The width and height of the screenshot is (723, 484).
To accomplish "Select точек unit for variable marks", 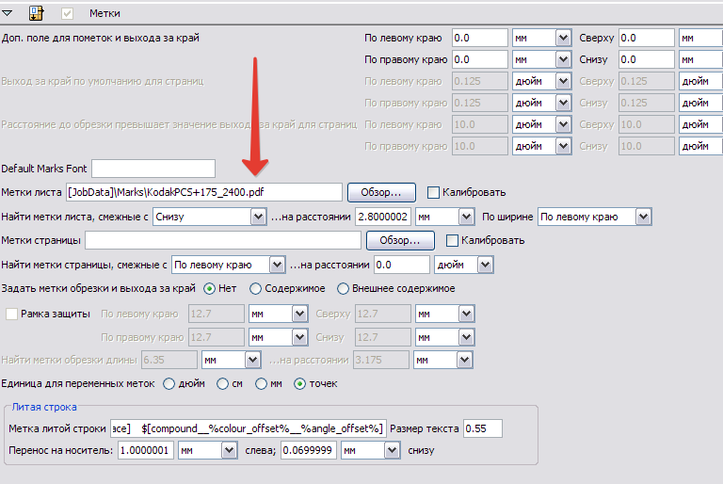I will 299,384.
